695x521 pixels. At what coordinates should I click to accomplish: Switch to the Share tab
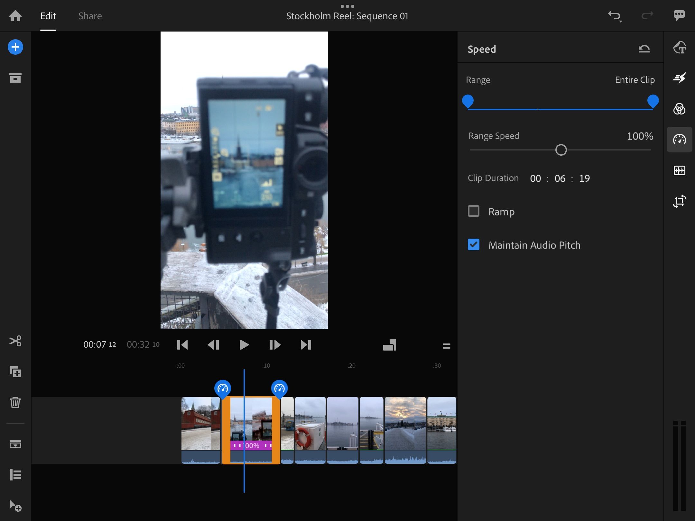point(90,16)
